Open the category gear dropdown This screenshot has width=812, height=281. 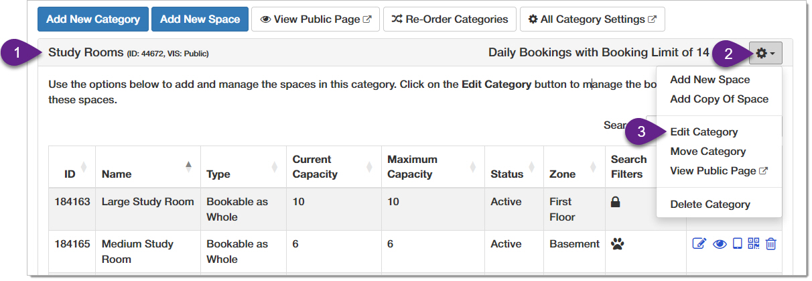tap(765, 53)
